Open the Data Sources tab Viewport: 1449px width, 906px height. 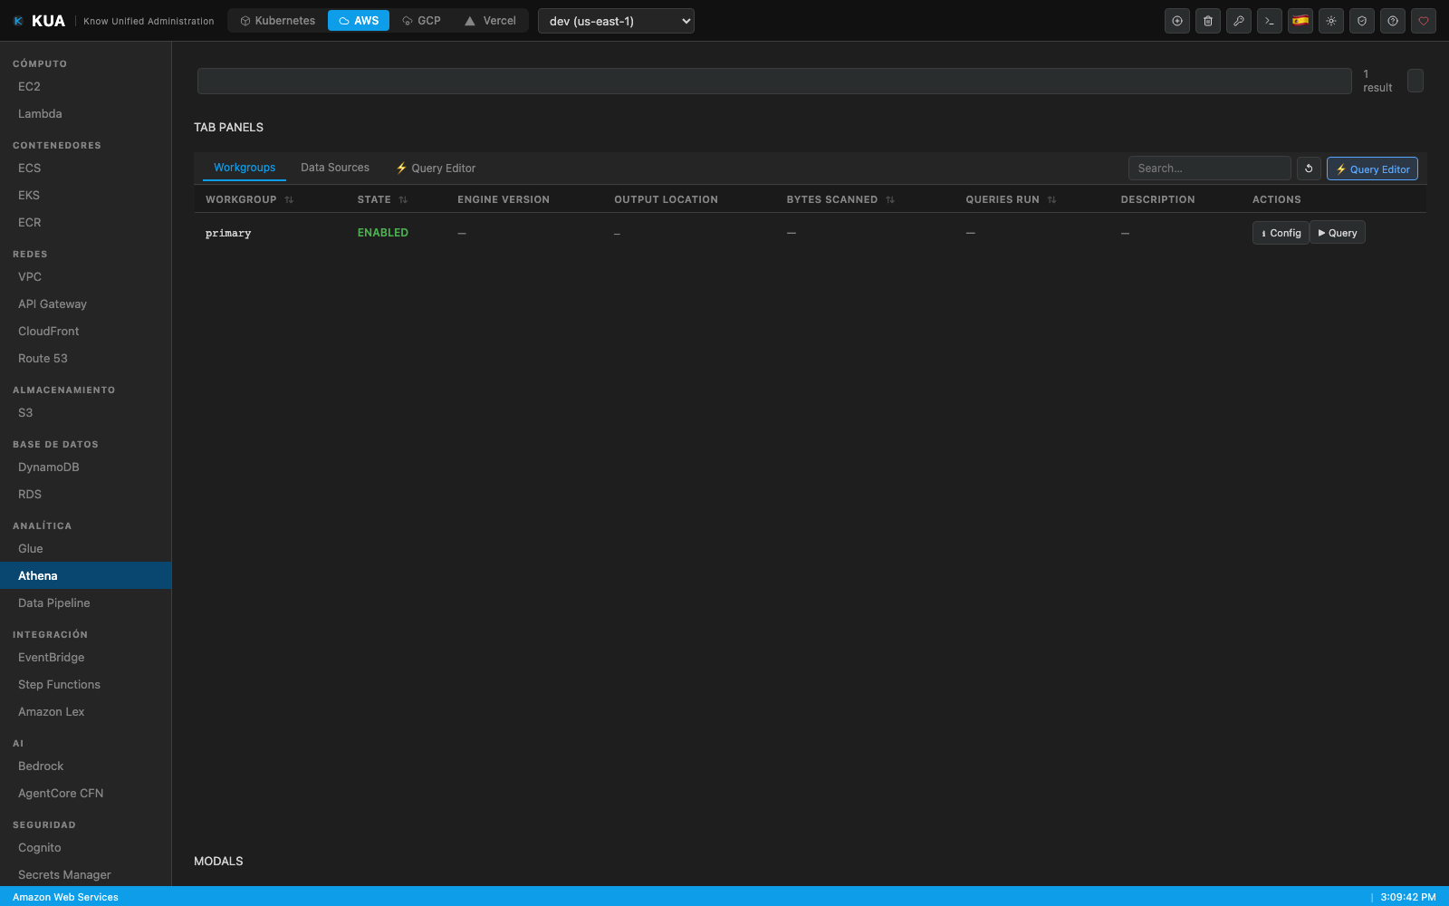[335, 168]
